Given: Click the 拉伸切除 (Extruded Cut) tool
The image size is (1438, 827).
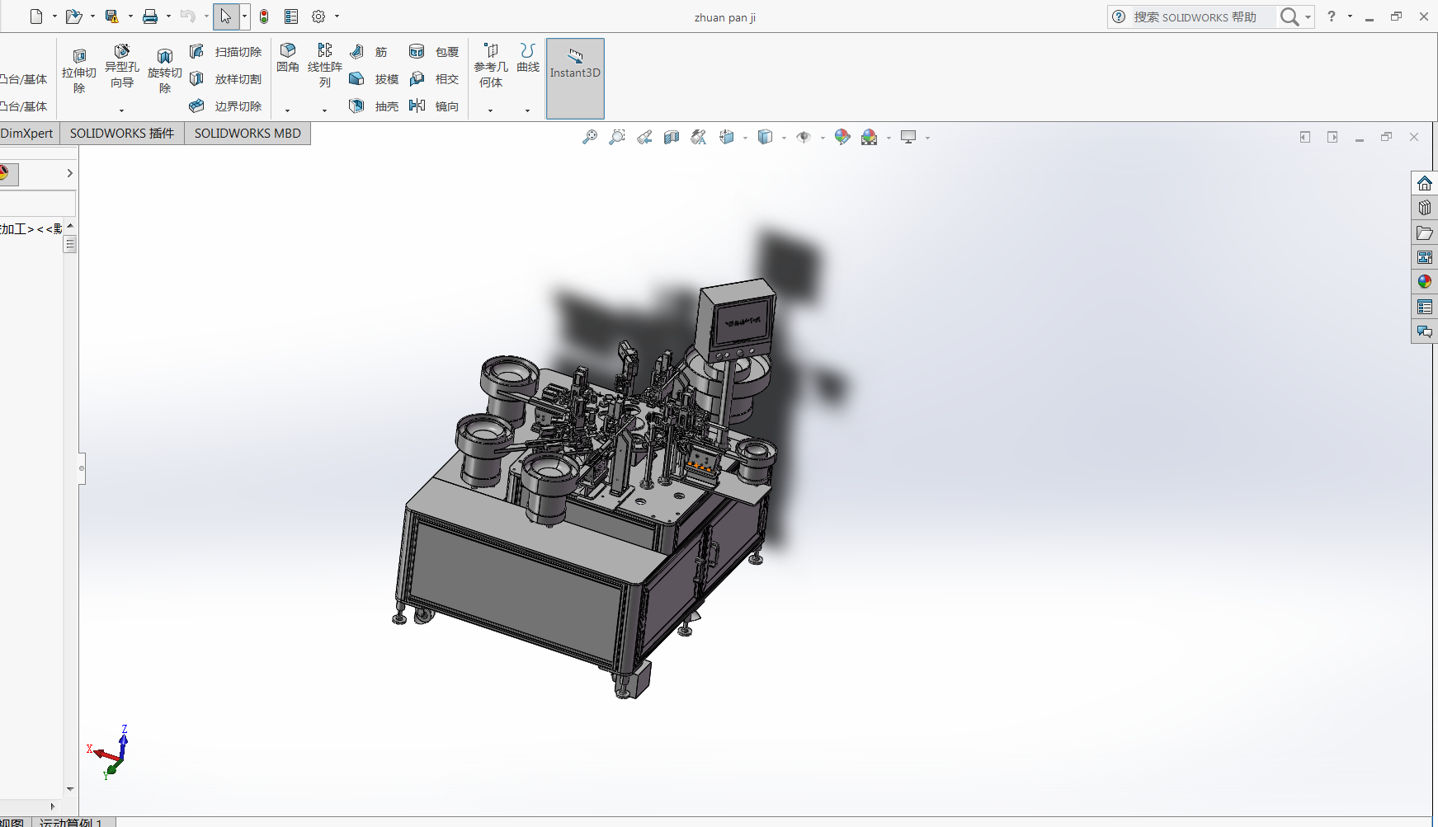Looking at the screenshot, I should (x=79, y=71).
